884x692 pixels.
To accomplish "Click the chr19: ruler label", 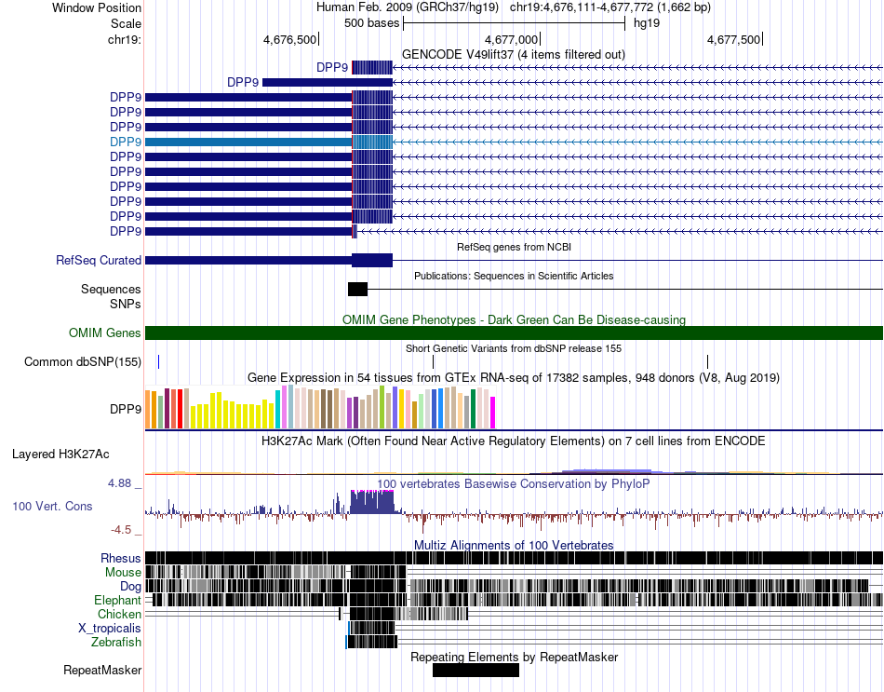I will tap(125, 39).
